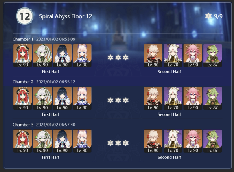Select Collei's portrait in Chamber 2
This screenshot has height=172, width=234.
pyautogui.click(x=213, y=98)
